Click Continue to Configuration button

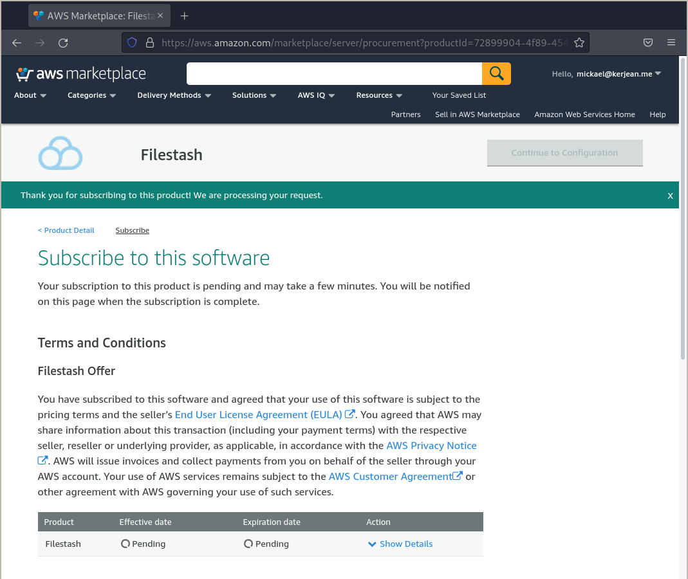[564, 152]
